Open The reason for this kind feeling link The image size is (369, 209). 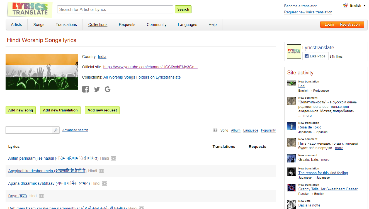pyautogui.click(x=323, y=173)
